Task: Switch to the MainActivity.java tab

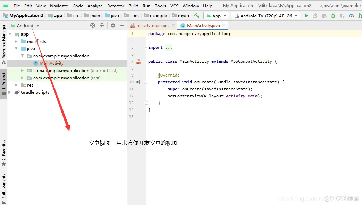Action: (x=203, y=26)
